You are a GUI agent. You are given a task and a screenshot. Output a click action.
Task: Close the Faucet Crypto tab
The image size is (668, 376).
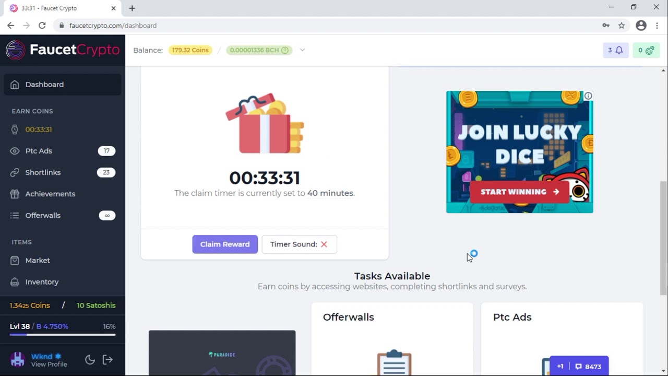click(x=113, y=8)
